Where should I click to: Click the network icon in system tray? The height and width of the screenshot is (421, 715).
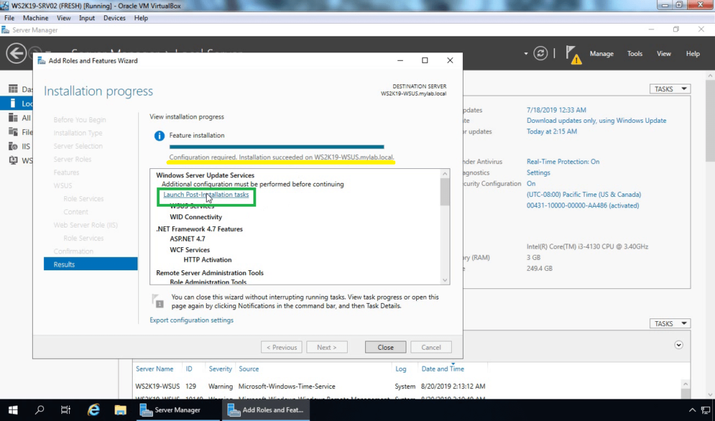(705, 410)
